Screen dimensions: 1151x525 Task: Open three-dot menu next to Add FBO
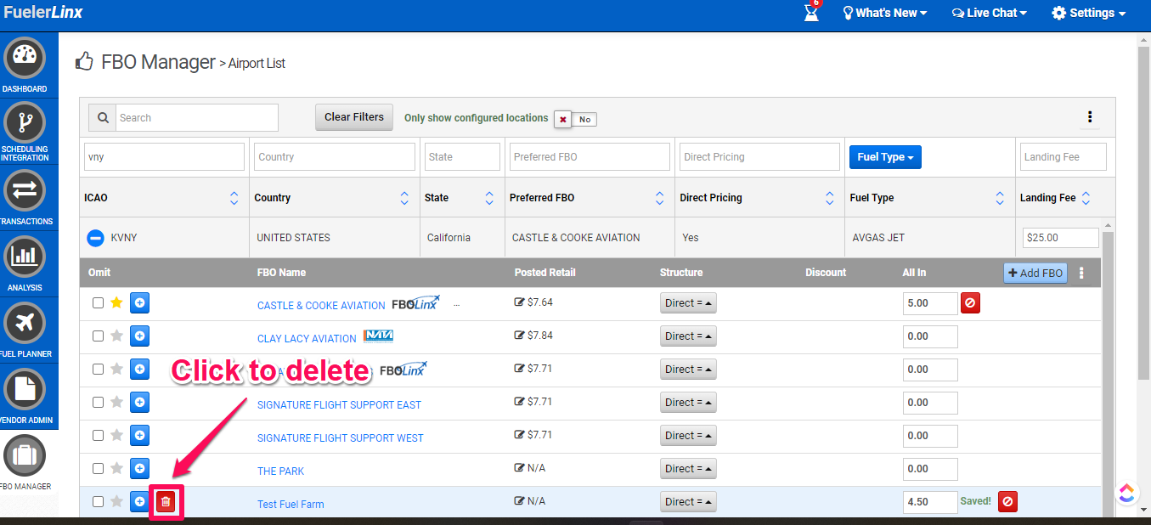coord(1081,273)
